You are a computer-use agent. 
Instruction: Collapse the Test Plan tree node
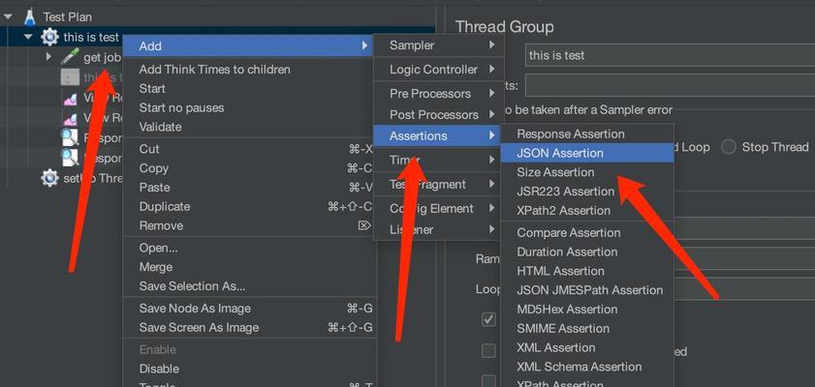click(x=8, y=17)
